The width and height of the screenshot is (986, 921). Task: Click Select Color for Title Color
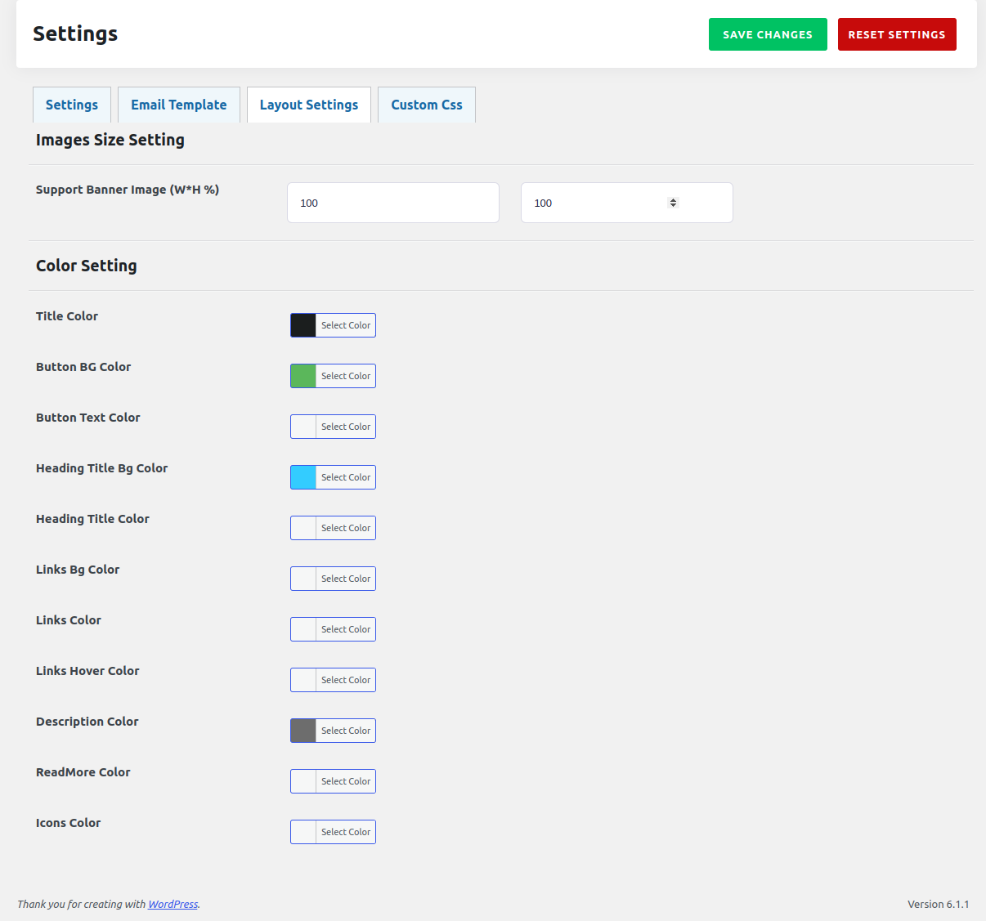[x=346, y=325]
